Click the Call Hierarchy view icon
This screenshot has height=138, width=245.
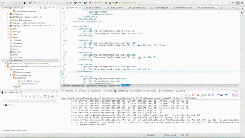tap(159, 91)
